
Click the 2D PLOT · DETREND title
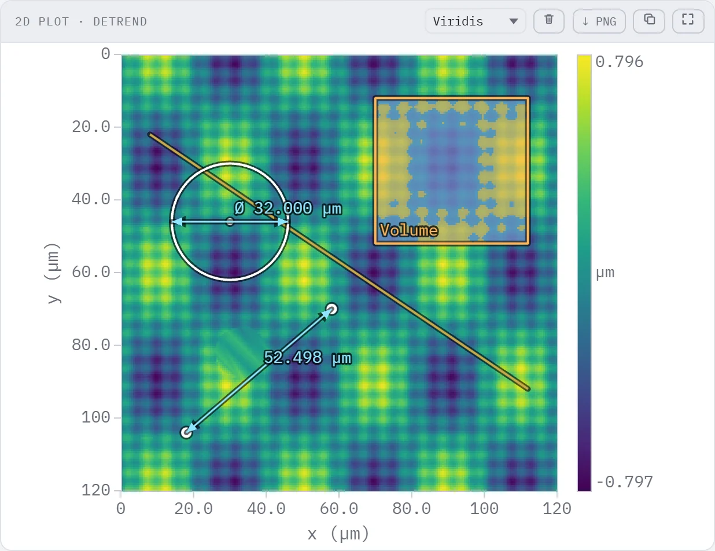pyautogui.click(x=81, y=21)
